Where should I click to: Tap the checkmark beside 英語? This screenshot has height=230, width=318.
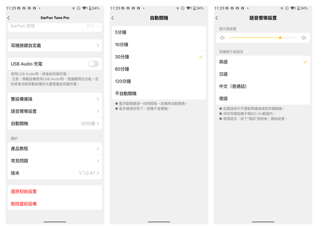[x=305, y=62]
